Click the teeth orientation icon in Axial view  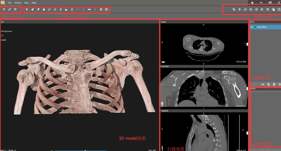click(163, 62)
